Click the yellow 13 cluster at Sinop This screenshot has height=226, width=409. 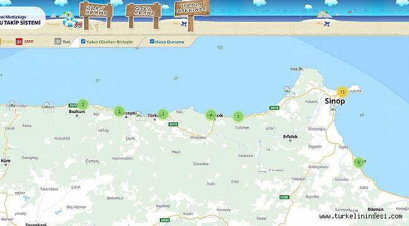tap(342, 92)
